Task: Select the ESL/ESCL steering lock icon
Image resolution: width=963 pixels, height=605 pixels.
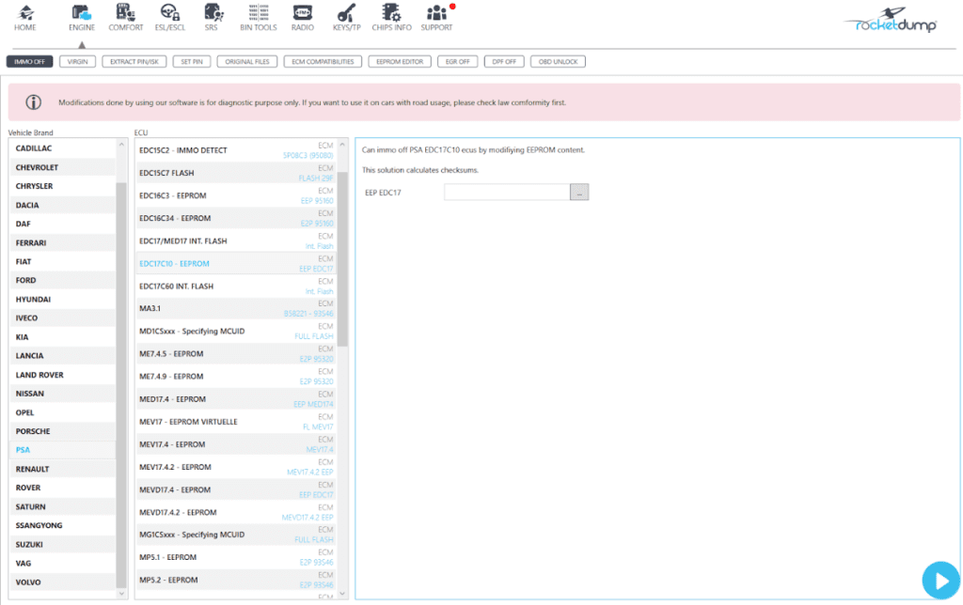Action: point(169,18)
